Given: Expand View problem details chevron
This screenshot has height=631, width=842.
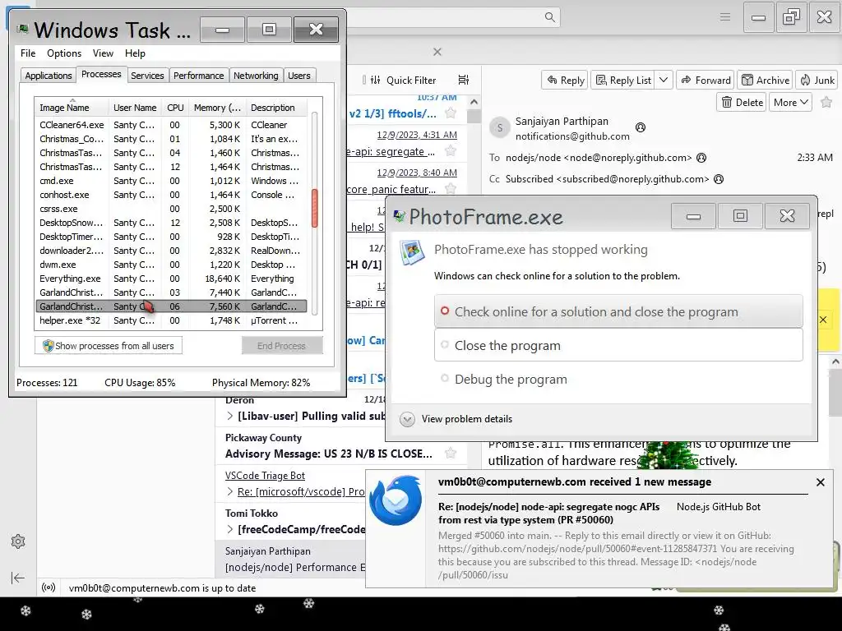Looking at the screenshot, I should (x=407, y=419).
